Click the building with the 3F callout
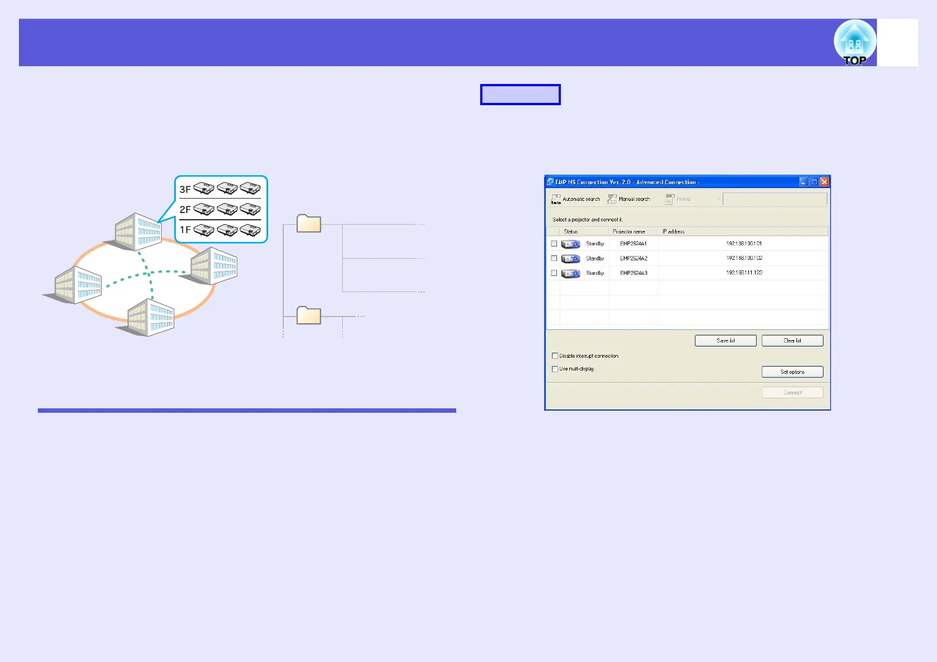This screenshot has width=937, height=662. tap(139, 231)
